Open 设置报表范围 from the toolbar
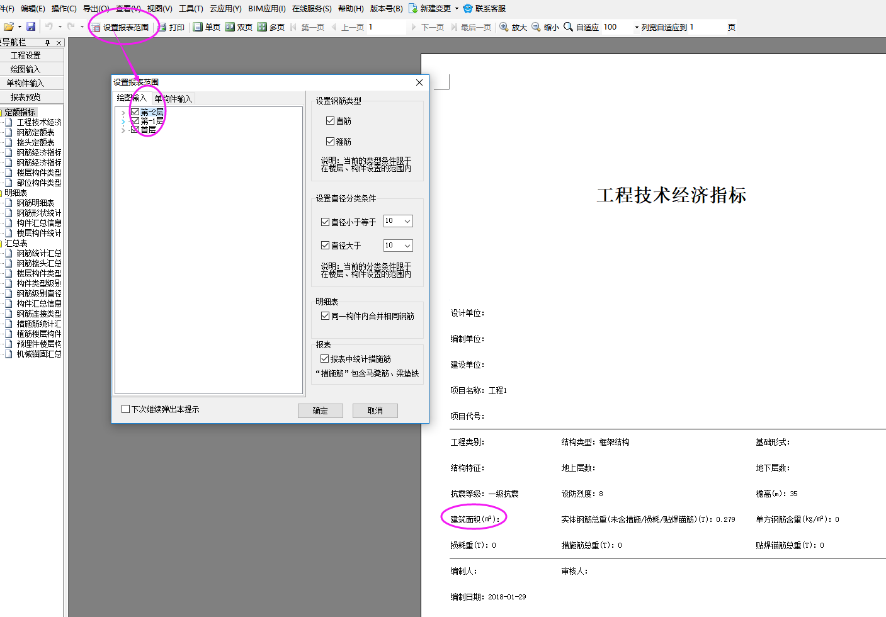The height and width of the screenshot is (617, 886). 120,27
